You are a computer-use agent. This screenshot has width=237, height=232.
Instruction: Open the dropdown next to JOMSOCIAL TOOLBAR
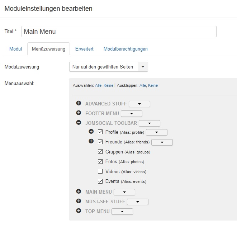pyautogui.click(x=149, y=123)
